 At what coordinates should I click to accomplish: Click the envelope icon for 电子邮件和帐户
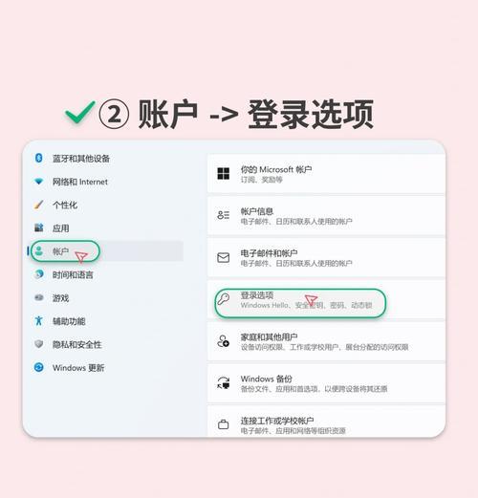coord(223,257)
